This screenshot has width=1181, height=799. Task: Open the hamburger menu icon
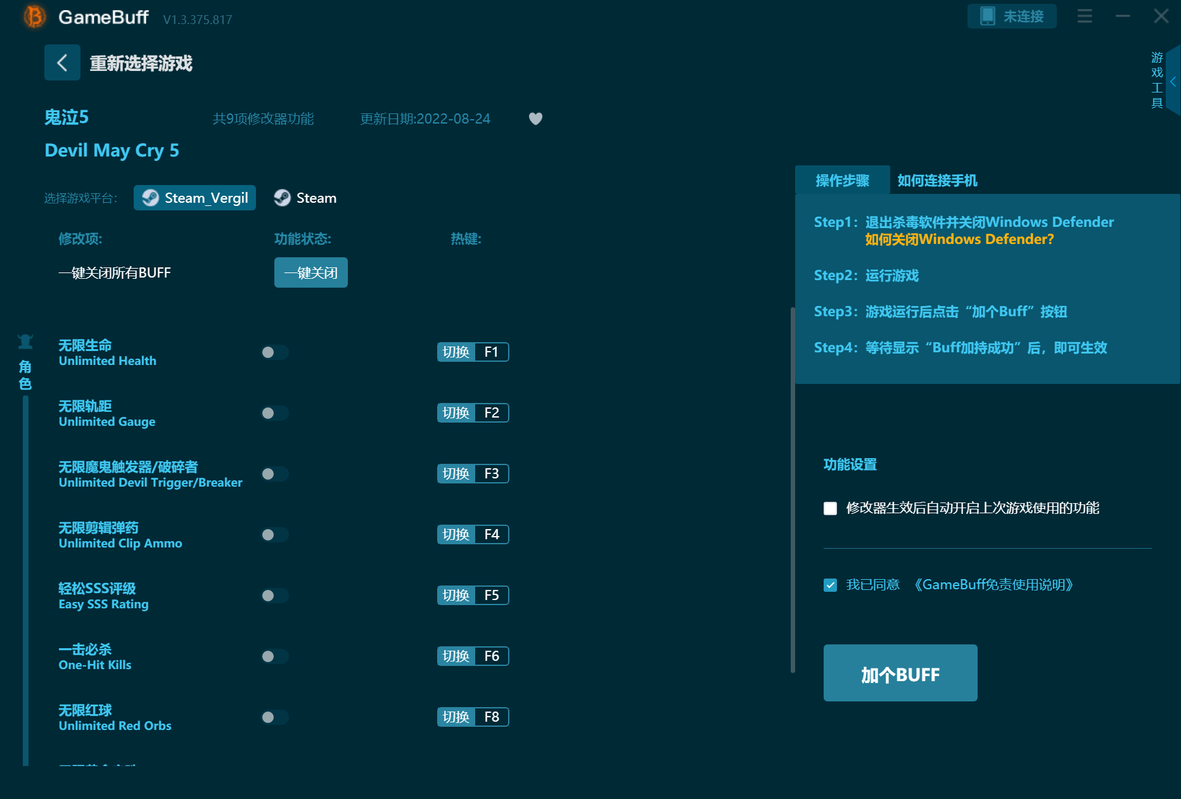point(1085,16)
